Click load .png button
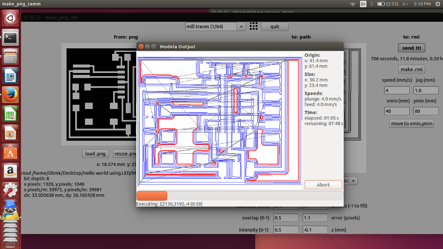 (x=95, y=154)
